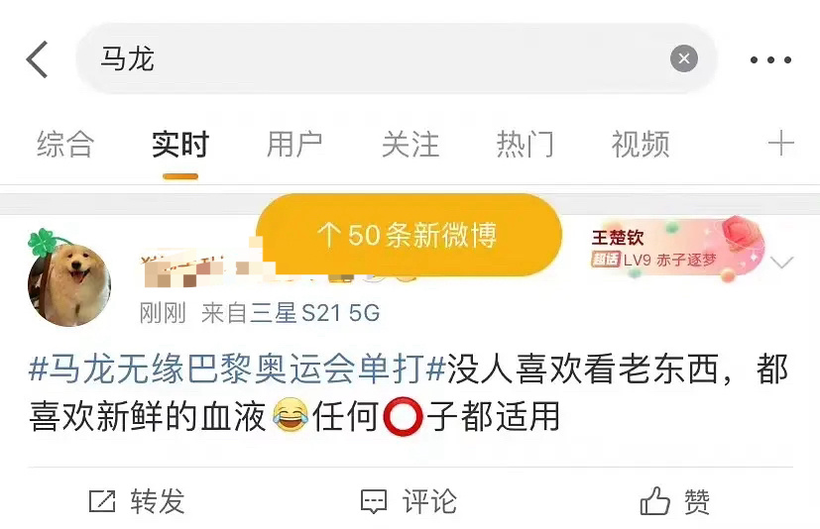Open the 热门 tab
The width and height of the screenshot is (820, 529).
(526, 145)
